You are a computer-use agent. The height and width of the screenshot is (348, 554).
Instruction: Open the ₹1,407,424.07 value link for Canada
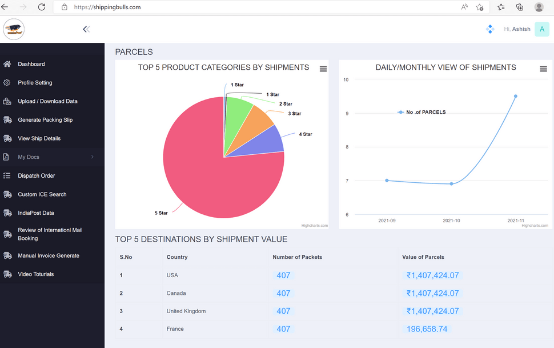[x=432, y=294]
